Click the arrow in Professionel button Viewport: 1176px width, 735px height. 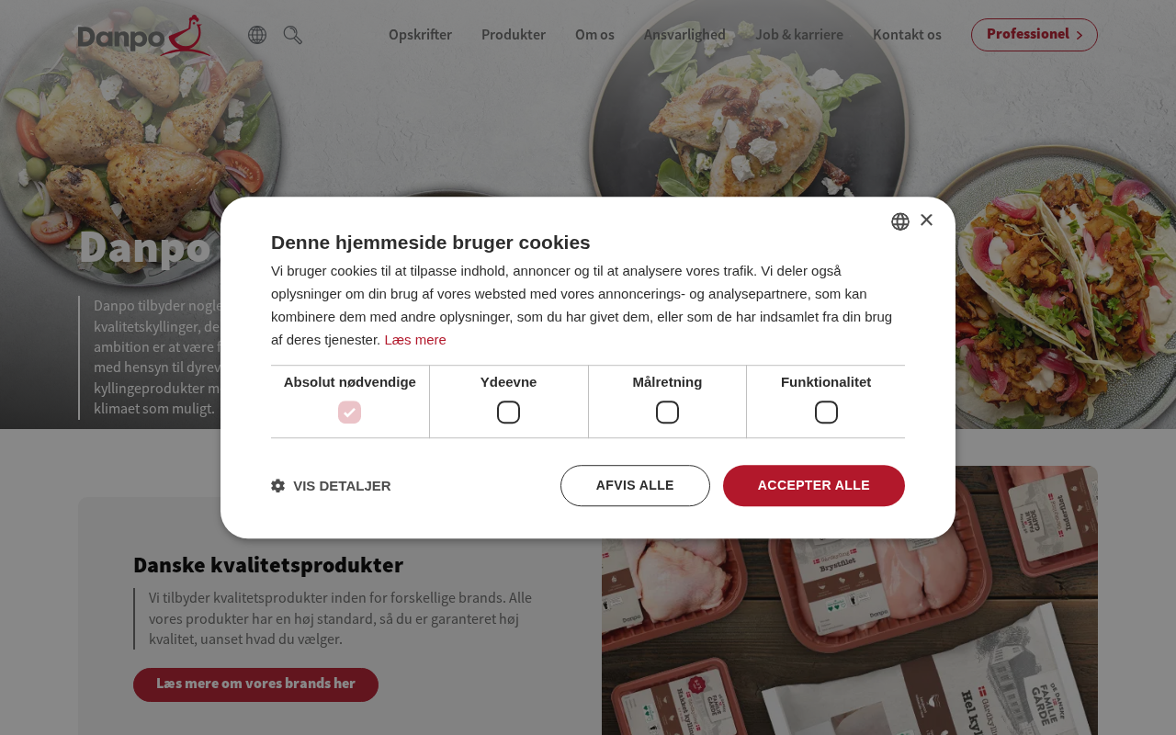[x=1080, y=35]
